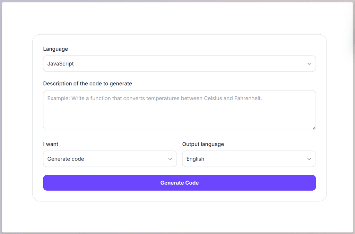Click the purple Generate Code action
This screenshot has width=355, height=234.
tap(179, 183)
